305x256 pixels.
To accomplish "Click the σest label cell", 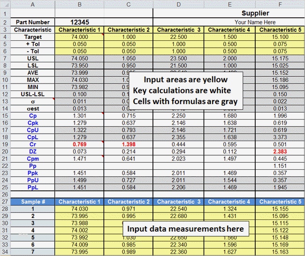I will 32,109.
